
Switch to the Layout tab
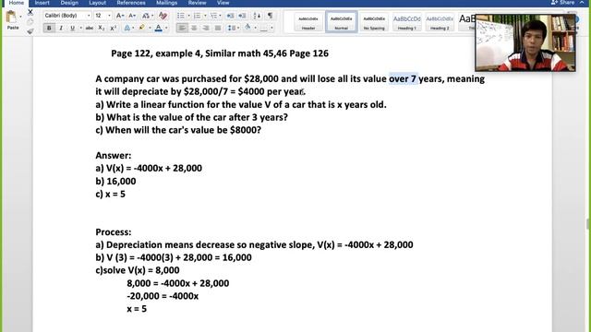[97, 3]
